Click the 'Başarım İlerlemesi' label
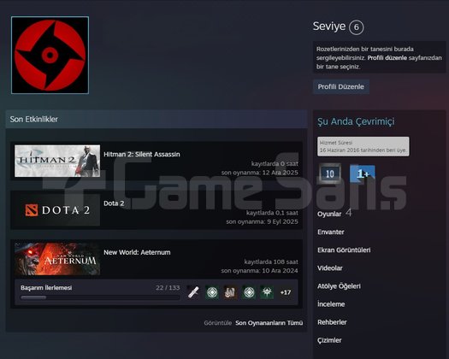Image resolution: width=449 pixels, height=359 pixels. [46, 288]
